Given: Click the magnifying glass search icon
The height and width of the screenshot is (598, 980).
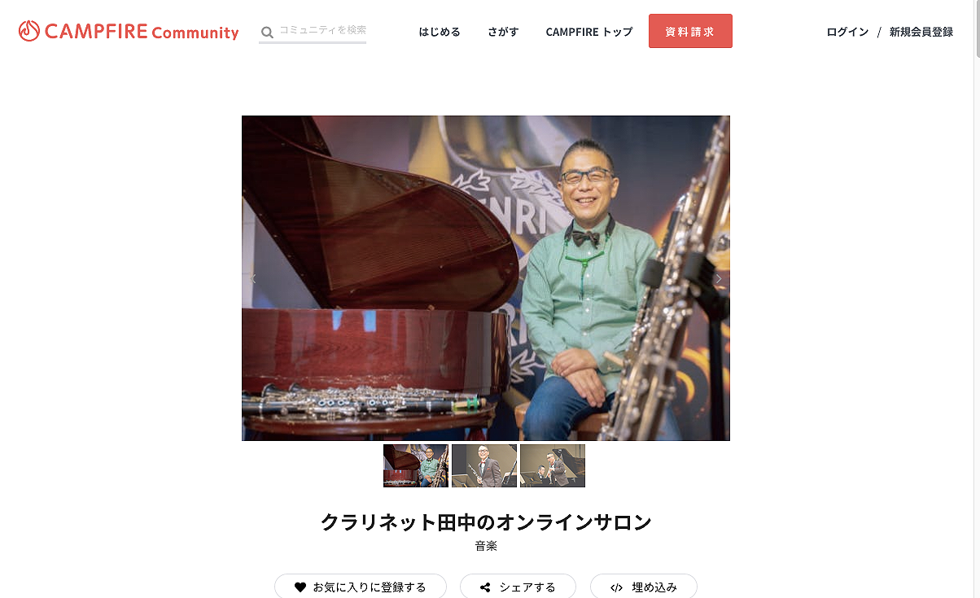Looking at the screenshot, I should point(267,33).
